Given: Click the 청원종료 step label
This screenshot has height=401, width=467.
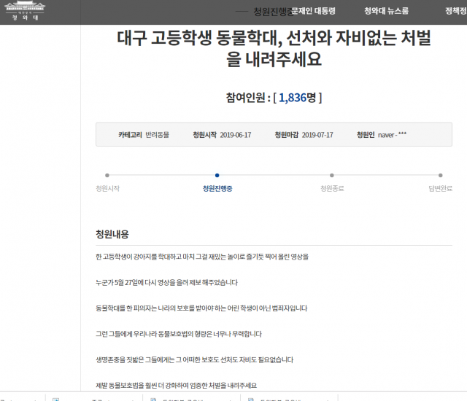Looking at the screenshot, I should pos(332,188).
